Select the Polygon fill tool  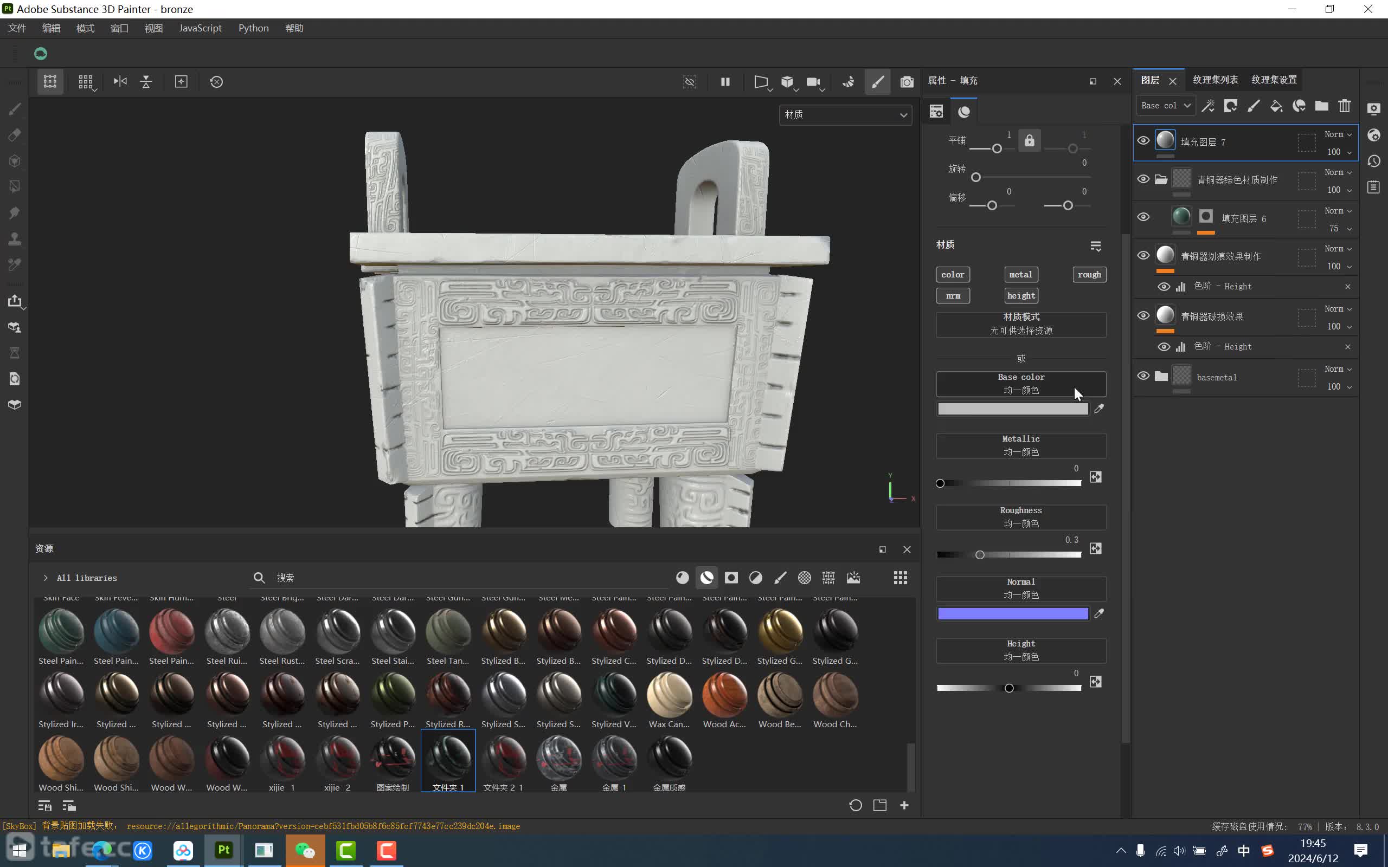[15, 187]
